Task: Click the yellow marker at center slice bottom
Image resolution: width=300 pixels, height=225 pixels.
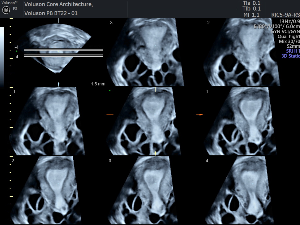Action: coord(156,153)
